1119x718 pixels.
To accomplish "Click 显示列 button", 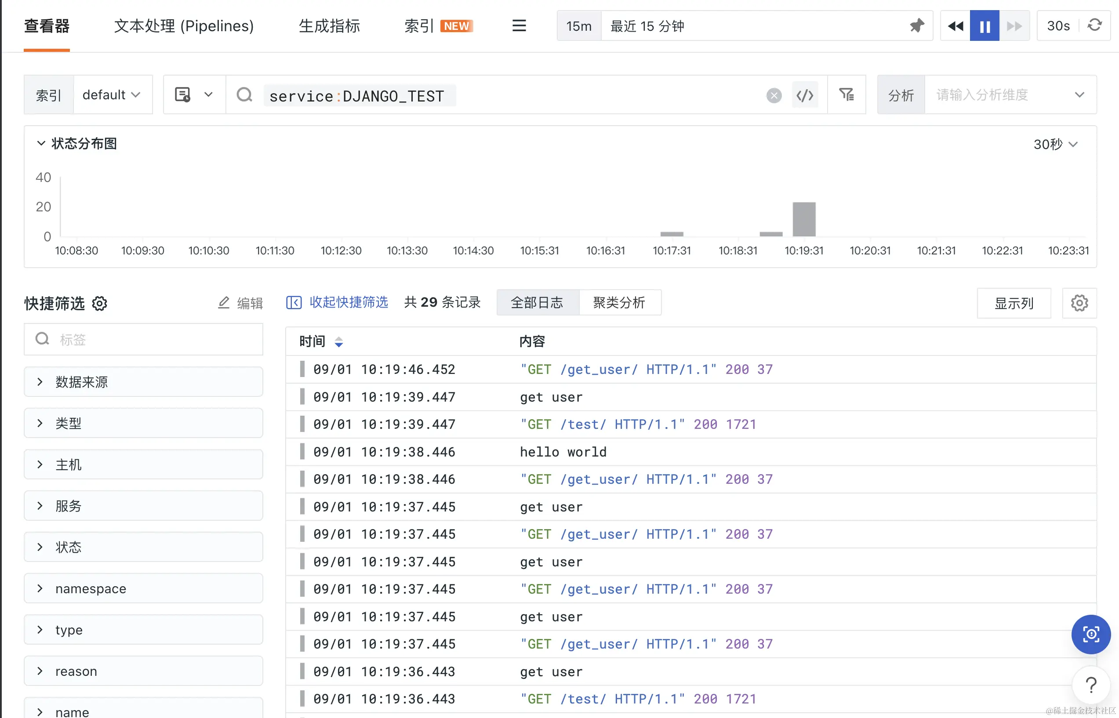I will coord(1014,303).
